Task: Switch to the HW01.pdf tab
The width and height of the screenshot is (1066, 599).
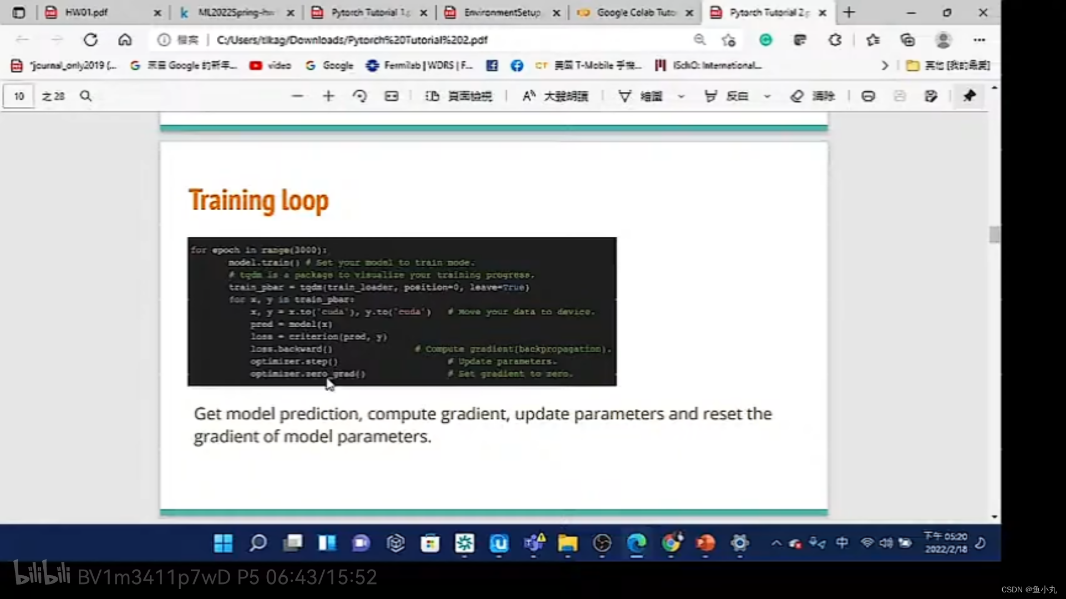Action: click(x=87, y=12)
